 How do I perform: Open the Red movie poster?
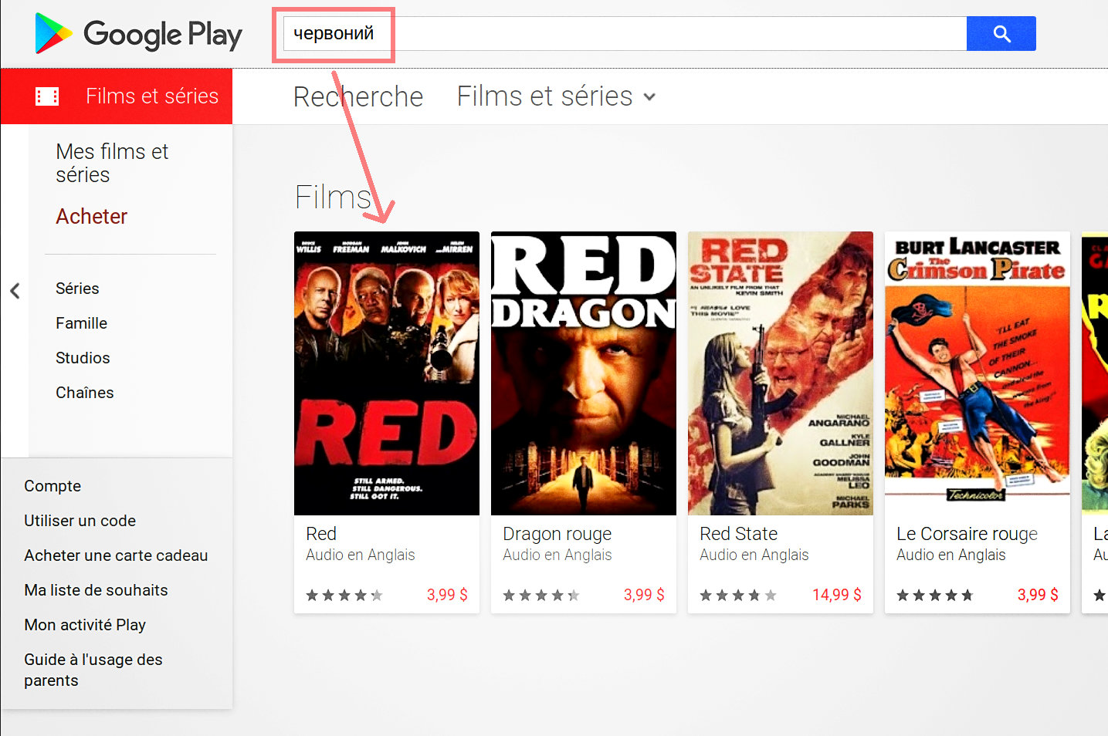387,373
